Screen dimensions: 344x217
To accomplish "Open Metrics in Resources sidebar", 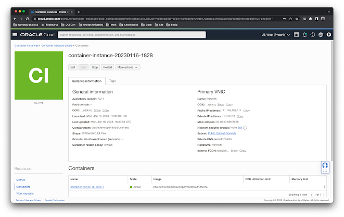I will tap(21, 180).
